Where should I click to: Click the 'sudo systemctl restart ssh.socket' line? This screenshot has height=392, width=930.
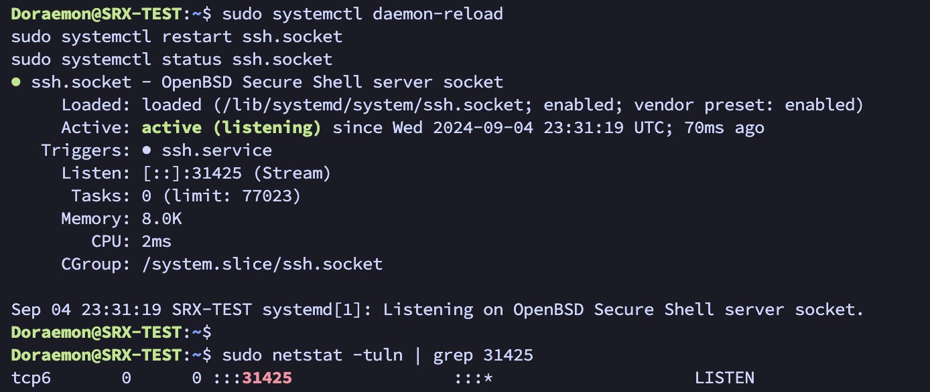177,37
